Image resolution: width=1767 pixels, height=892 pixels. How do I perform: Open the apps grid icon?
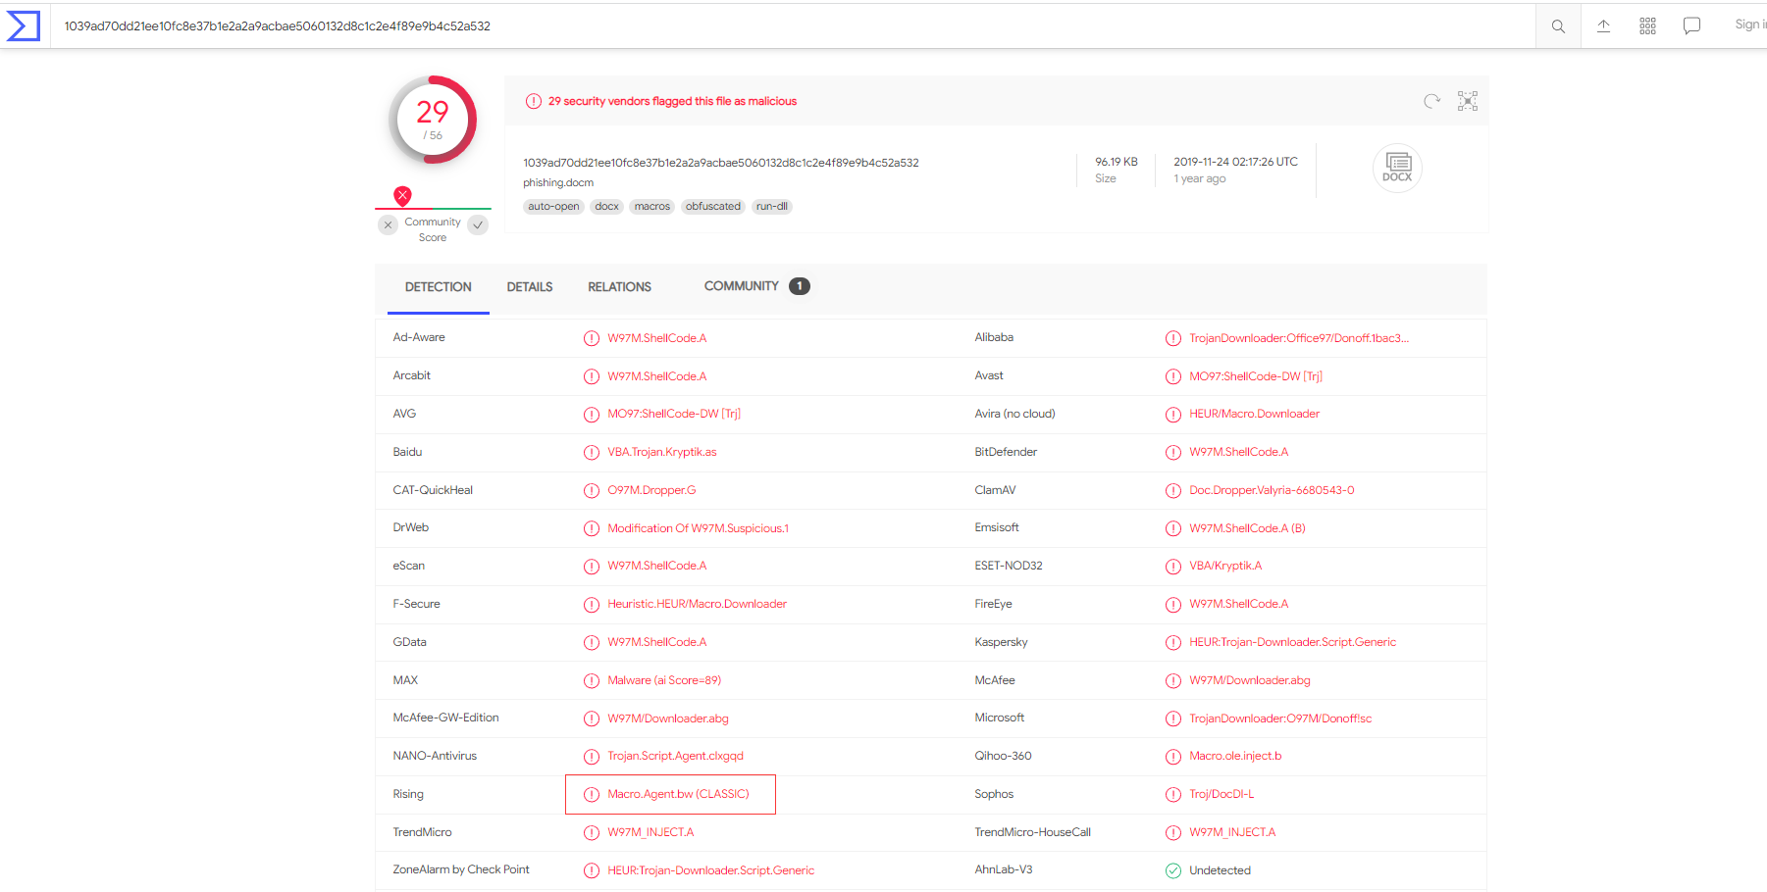coord(1647,26)
